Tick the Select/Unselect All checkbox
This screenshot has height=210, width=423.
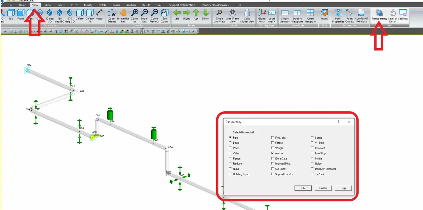point(230,132)
